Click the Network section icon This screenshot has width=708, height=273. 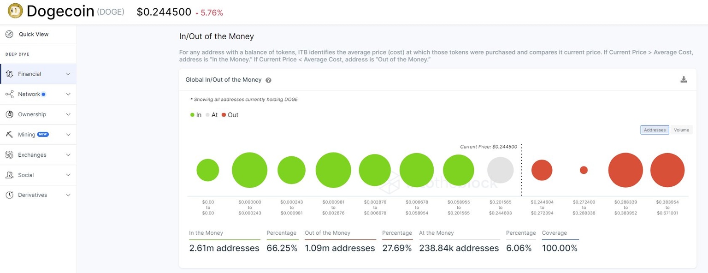click(x=9, y=94)
